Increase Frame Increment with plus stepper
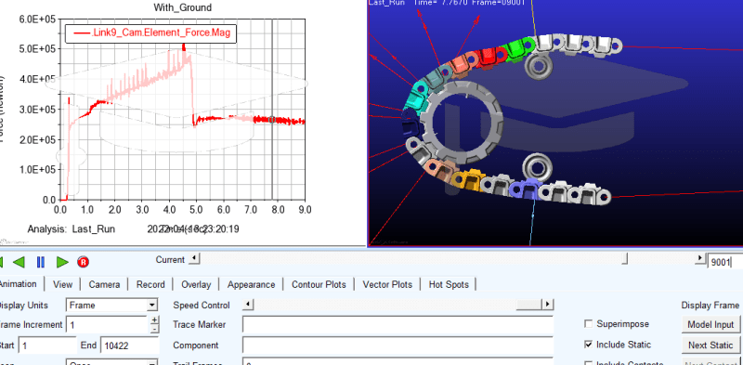Screen dimensions: 743x365 154,320
